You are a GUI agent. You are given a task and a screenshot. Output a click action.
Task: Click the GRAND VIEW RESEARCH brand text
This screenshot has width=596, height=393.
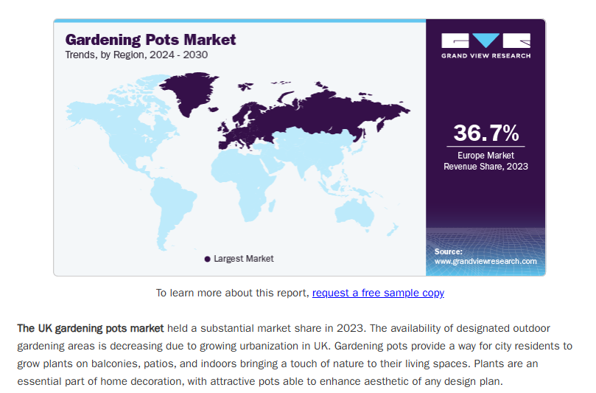pyautogui.click(x=485, y=55)
